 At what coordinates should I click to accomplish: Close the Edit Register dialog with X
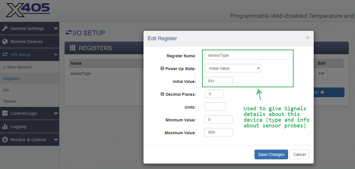click(307, 38)
